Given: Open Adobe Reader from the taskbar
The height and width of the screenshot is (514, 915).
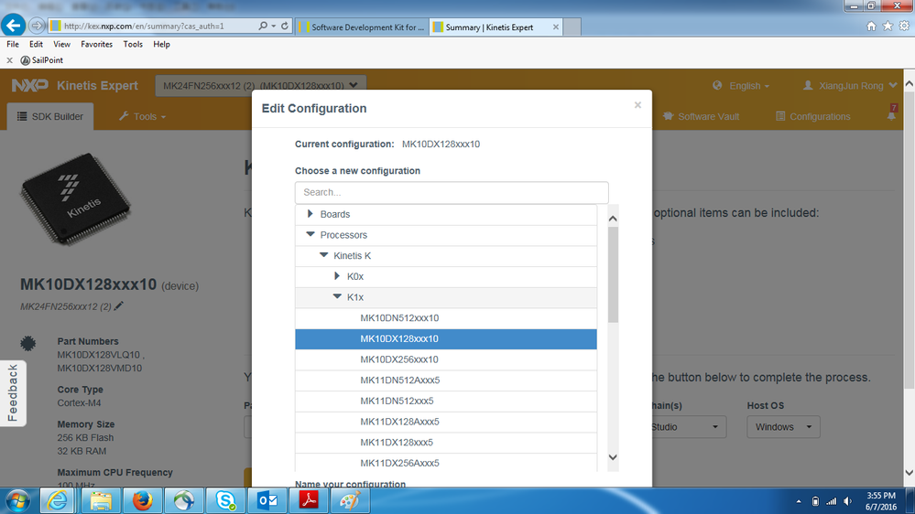Looking at the screenshot, I should coord(309,500).
